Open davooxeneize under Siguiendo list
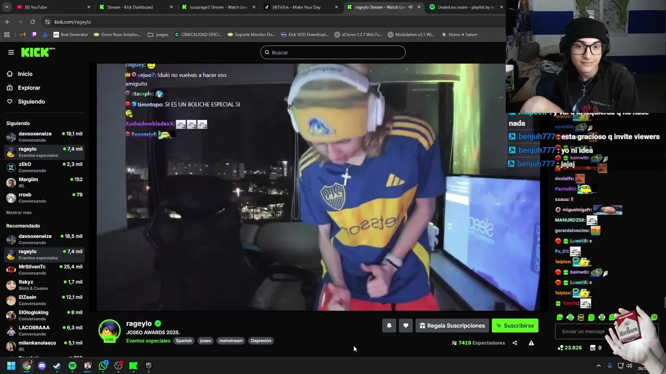This screenshot has height=374, width=666. [44, 137]
